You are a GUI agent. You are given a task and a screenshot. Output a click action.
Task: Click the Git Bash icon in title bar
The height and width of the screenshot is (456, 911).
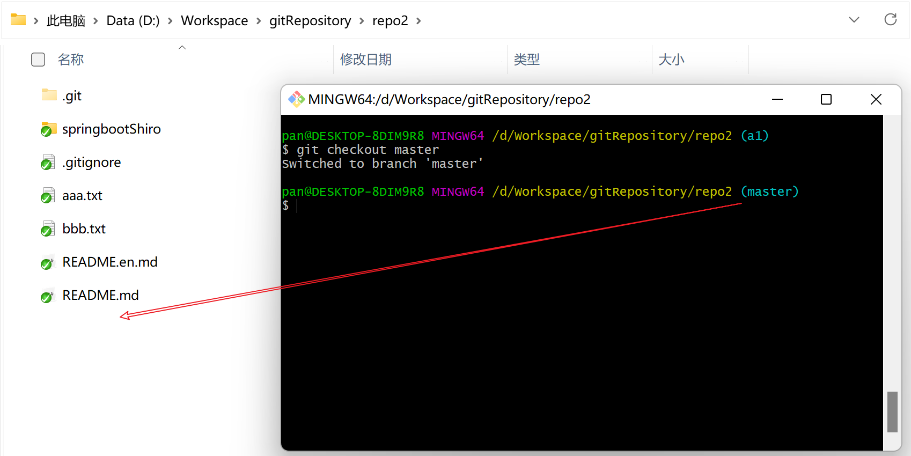tap(296, 99)
